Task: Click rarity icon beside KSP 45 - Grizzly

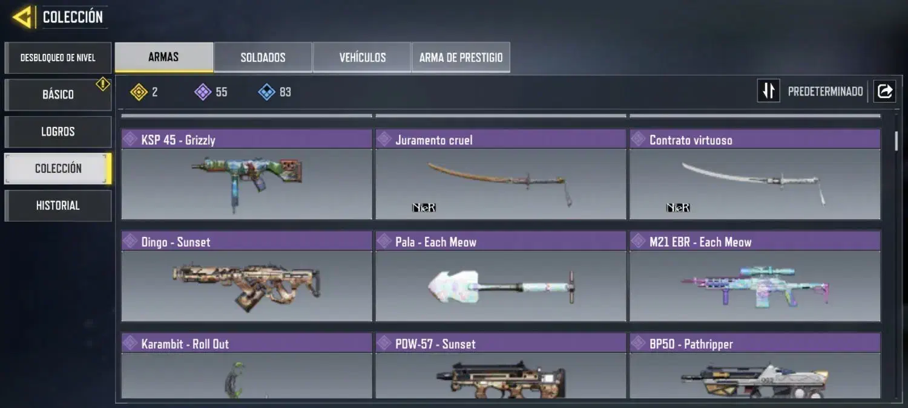Action: (x=130, y=139)
